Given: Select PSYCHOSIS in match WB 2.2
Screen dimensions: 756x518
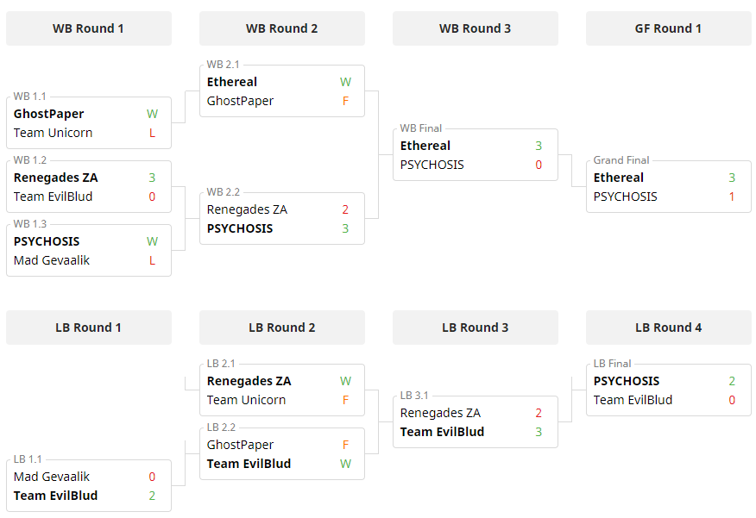Looking at the screenshot, I should (240, 228).
